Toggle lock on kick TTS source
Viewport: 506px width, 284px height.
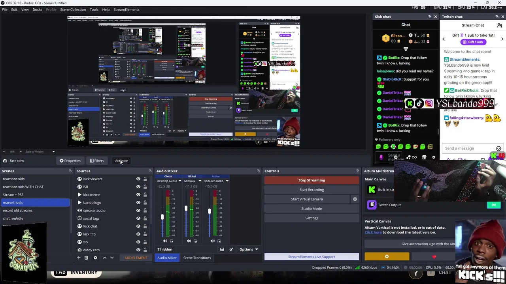click(x=145, y=234)
